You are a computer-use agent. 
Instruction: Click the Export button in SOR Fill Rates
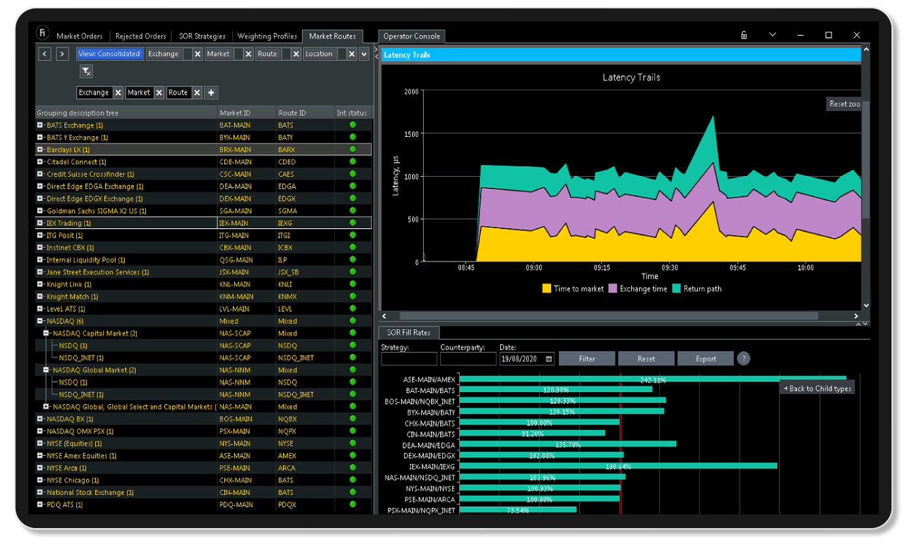click(x=705, y=358)
